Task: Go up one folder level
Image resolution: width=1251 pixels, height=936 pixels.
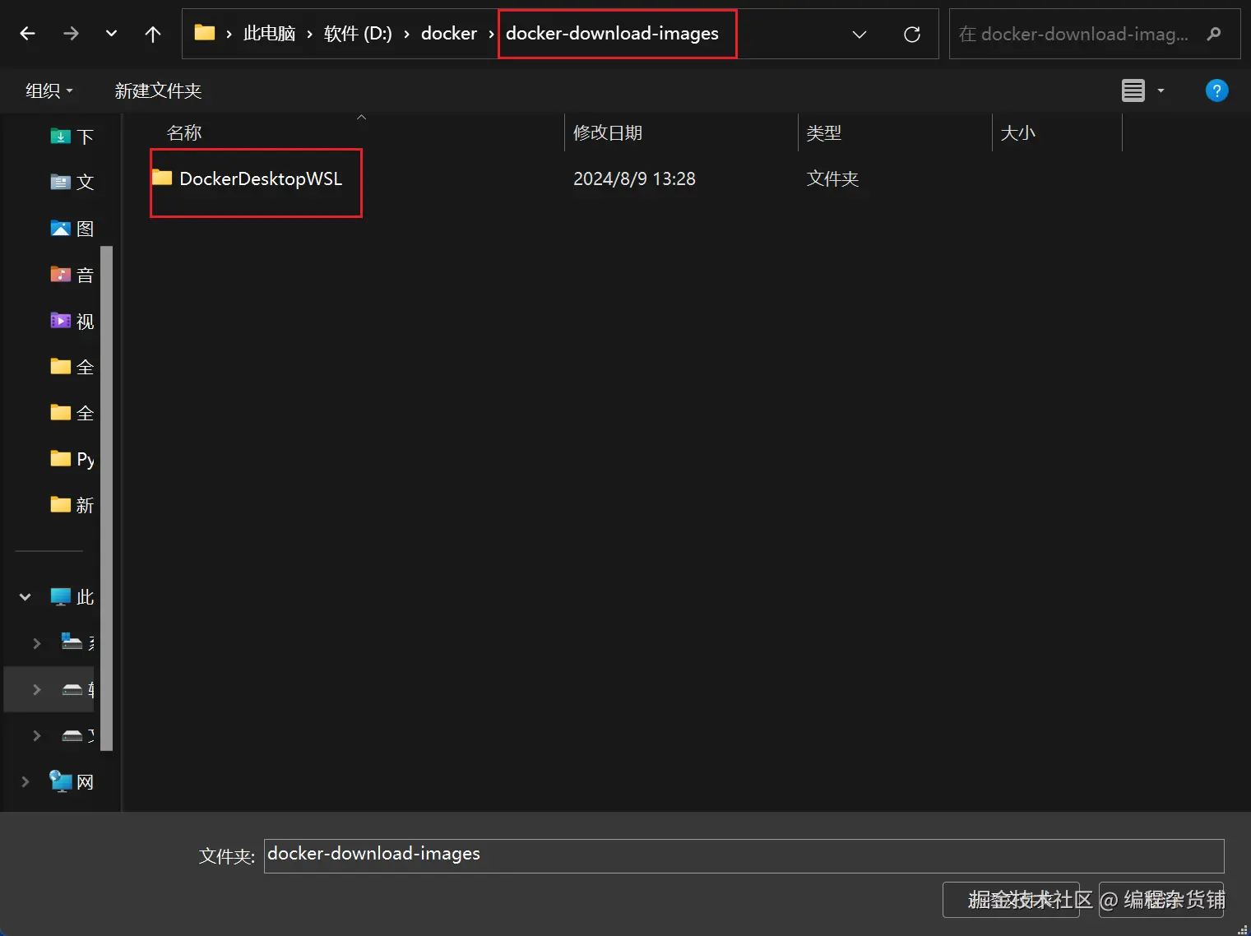Action: tap(152, 34)
